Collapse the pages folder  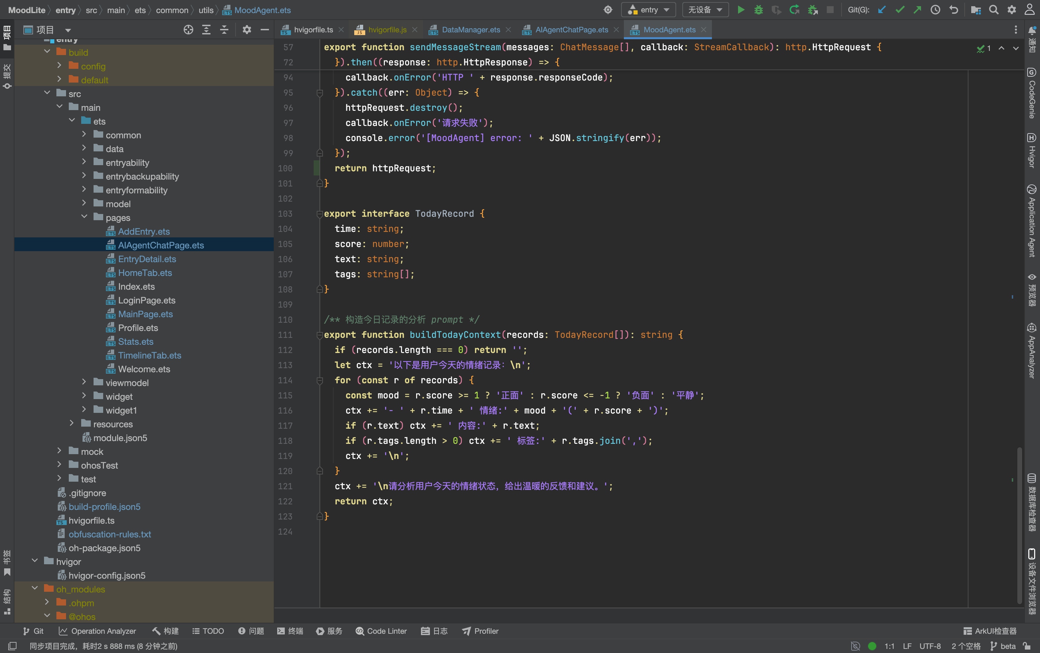point(84,217)
